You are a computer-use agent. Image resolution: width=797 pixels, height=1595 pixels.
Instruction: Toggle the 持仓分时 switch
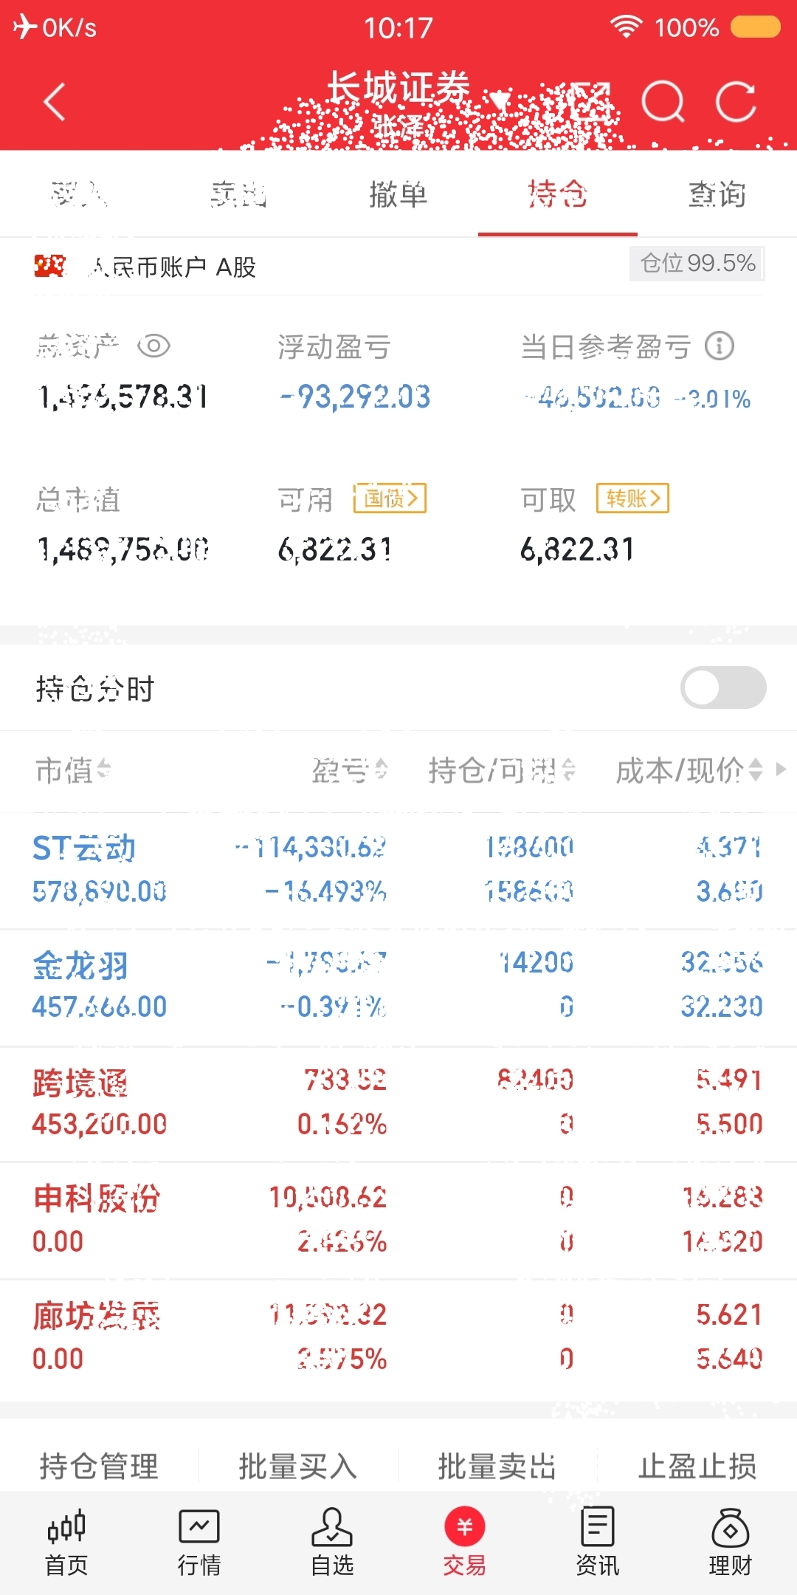pyautogui.click(x=723, y=687)
